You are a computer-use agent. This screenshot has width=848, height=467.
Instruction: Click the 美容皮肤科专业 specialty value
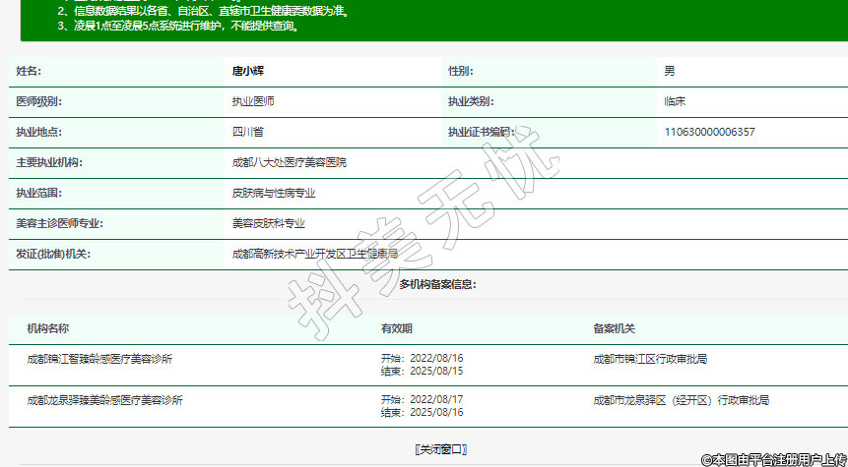[x=268, y=223]
